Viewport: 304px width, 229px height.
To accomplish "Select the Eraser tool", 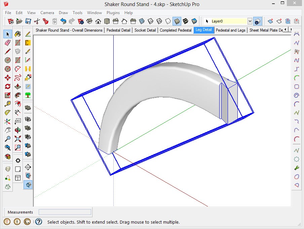I will pos(7,42).
